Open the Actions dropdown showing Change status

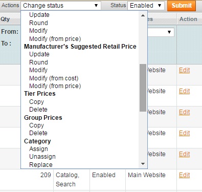pyautogui.click(x=61, y=6)
